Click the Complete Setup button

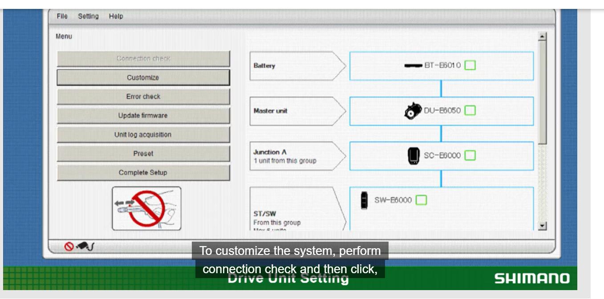(143, 173)
